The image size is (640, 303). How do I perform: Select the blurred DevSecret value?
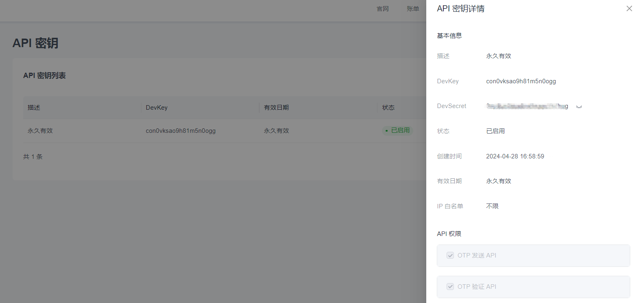pos(527,106)
